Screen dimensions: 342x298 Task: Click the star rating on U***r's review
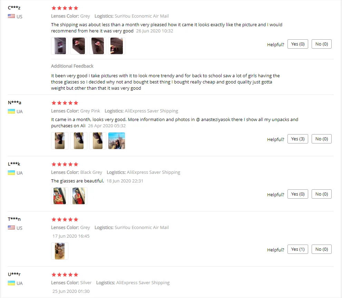point(65,275)
